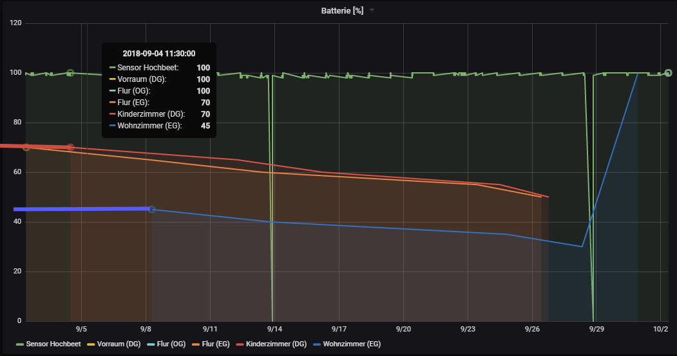677x356 pixels.
Task: Open the blue Wohnzimmer (EG) color swatch
Action: [x=317, y=344]
